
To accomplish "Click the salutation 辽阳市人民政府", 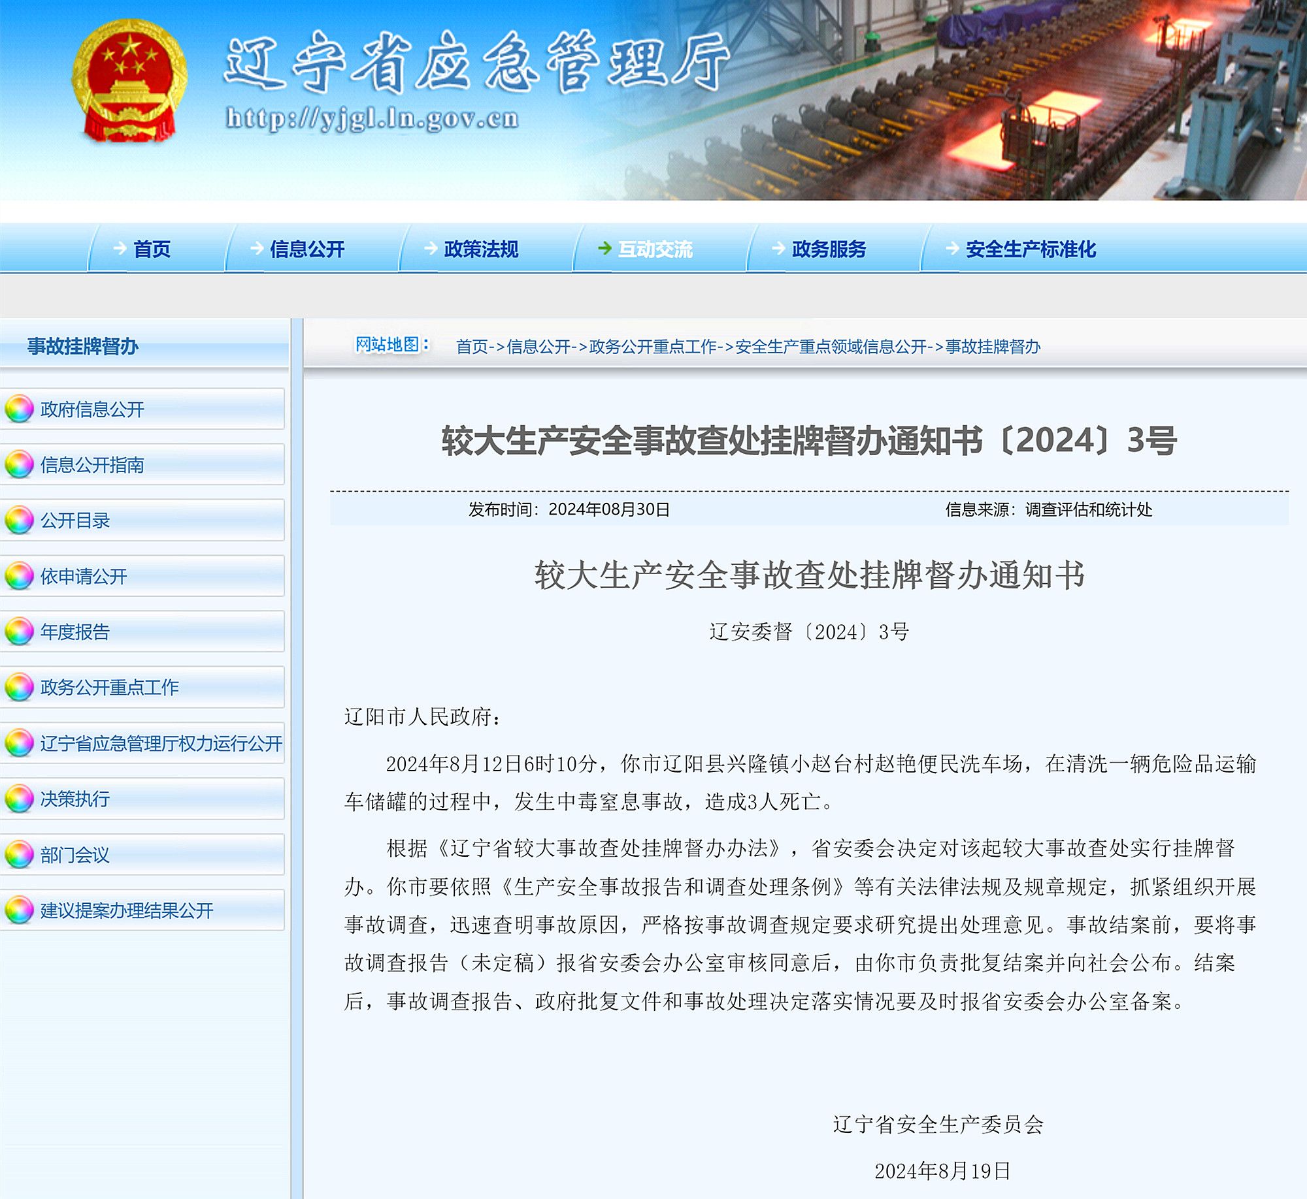I will (x=418, y=717).
